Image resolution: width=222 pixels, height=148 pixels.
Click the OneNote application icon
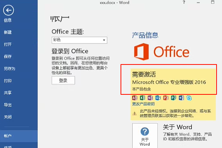(x=150, y=98)
